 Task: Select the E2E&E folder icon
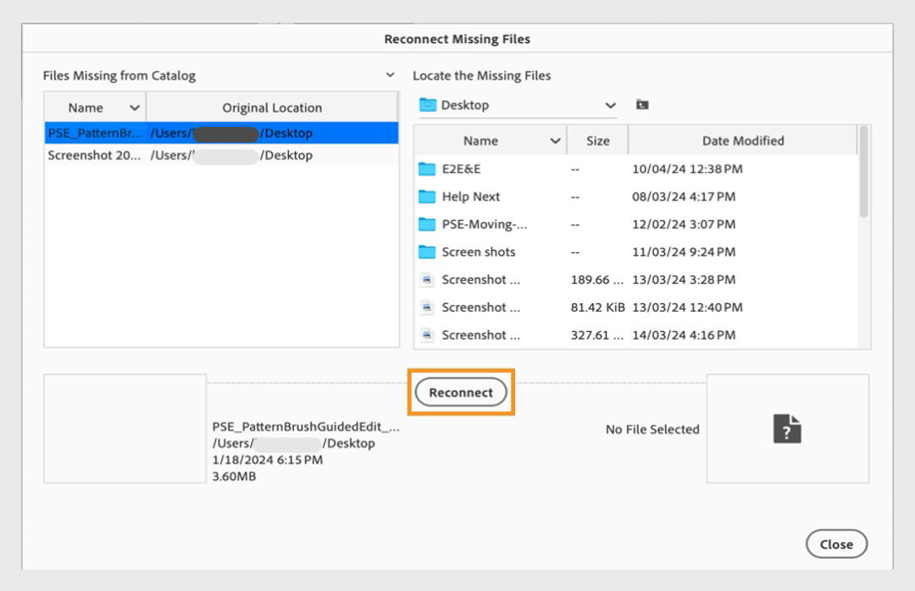tap(427, 169)
